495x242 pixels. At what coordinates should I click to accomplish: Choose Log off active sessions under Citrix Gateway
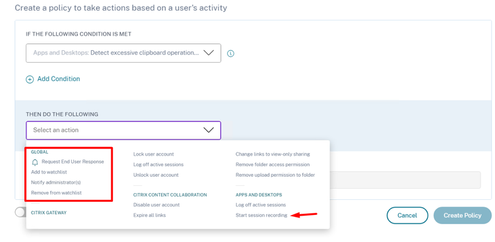(158, 164)
